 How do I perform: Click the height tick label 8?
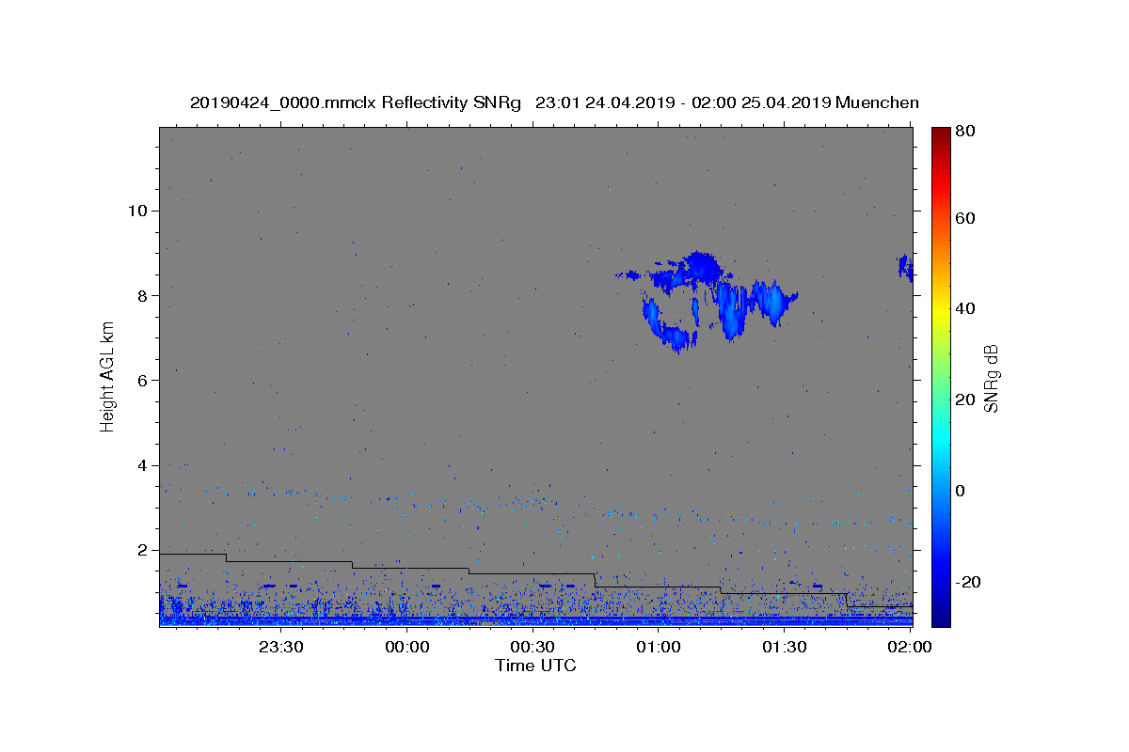click(x=143, y=295)
